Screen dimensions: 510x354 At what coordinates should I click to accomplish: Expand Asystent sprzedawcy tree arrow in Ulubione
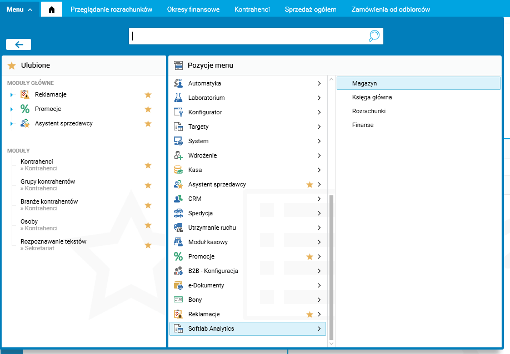pyautogui.click(x=11, y=124)
